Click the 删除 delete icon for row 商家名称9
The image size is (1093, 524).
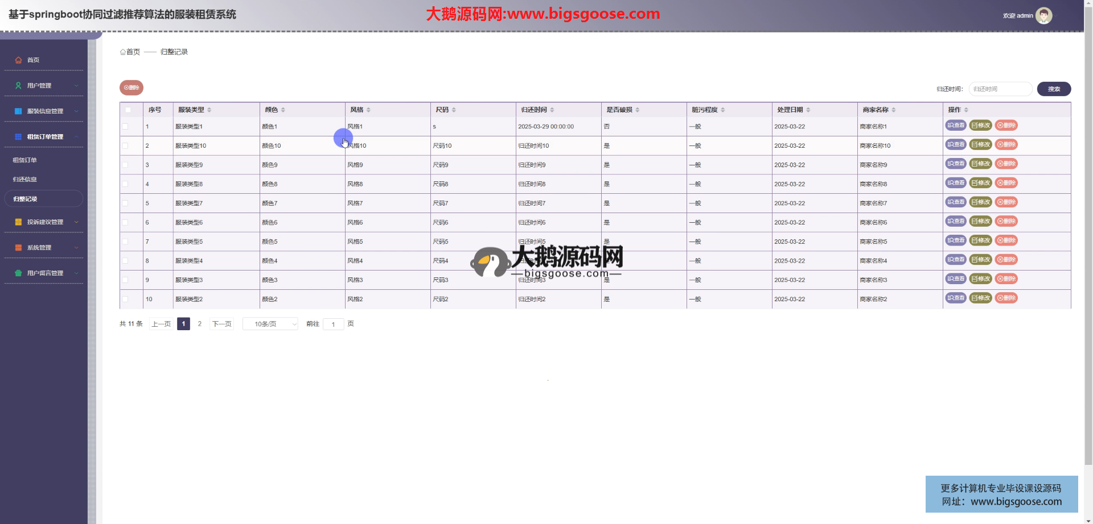[1006, 164]
